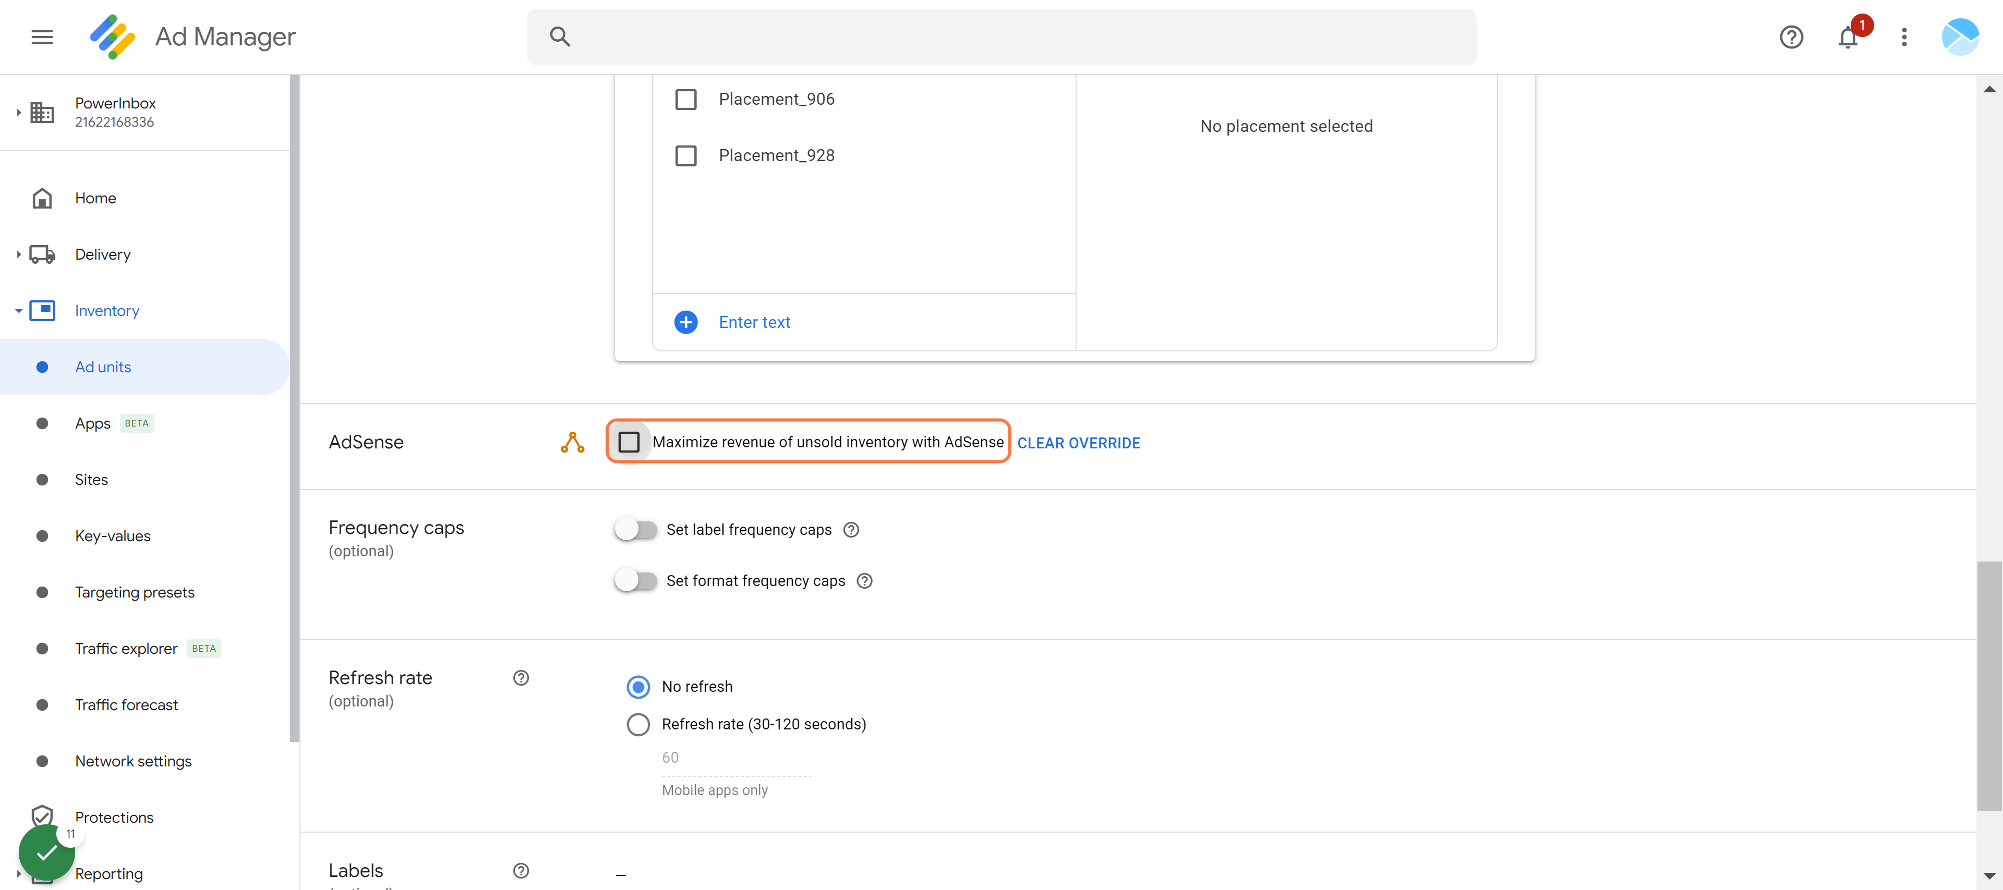
Task: Enable Maximize revenue with AdSense checkbox
Action: 628,442
